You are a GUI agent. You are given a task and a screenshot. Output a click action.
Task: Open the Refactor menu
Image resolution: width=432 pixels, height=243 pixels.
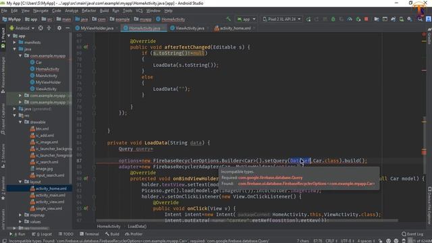click(88, 11)
